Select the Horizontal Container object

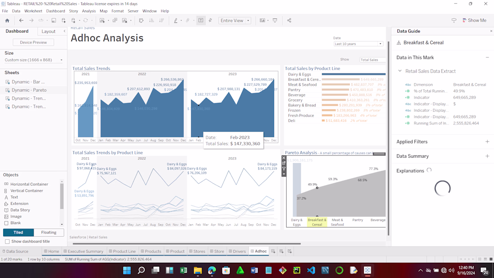tap(29, 184)
